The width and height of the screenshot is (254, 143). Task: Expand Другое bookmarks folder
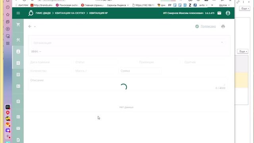click(x=224, y=5)
